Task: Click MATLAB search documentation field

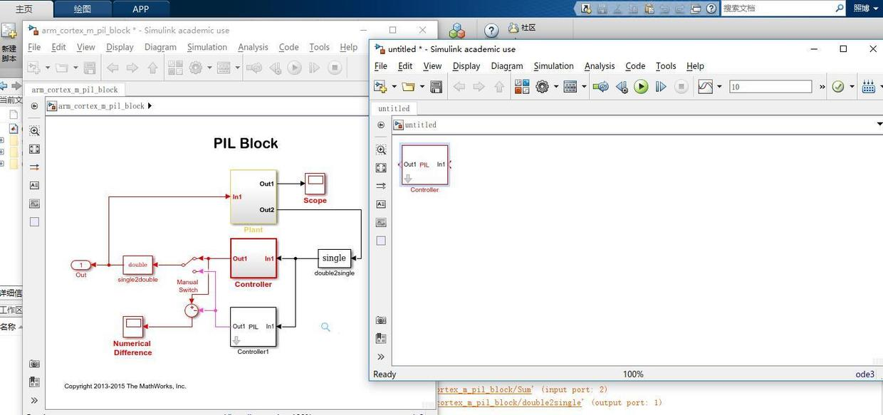Action: point(783,8)
